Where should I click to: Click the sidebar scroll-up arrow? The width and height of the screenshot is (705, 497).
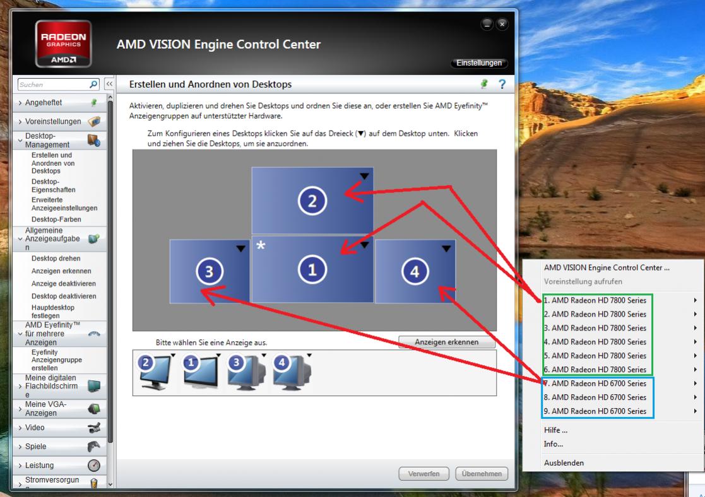[110, 97]
